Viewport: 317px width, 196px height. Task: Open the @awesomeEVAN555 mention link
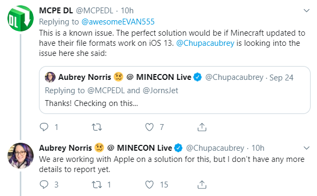coord(118,22)
